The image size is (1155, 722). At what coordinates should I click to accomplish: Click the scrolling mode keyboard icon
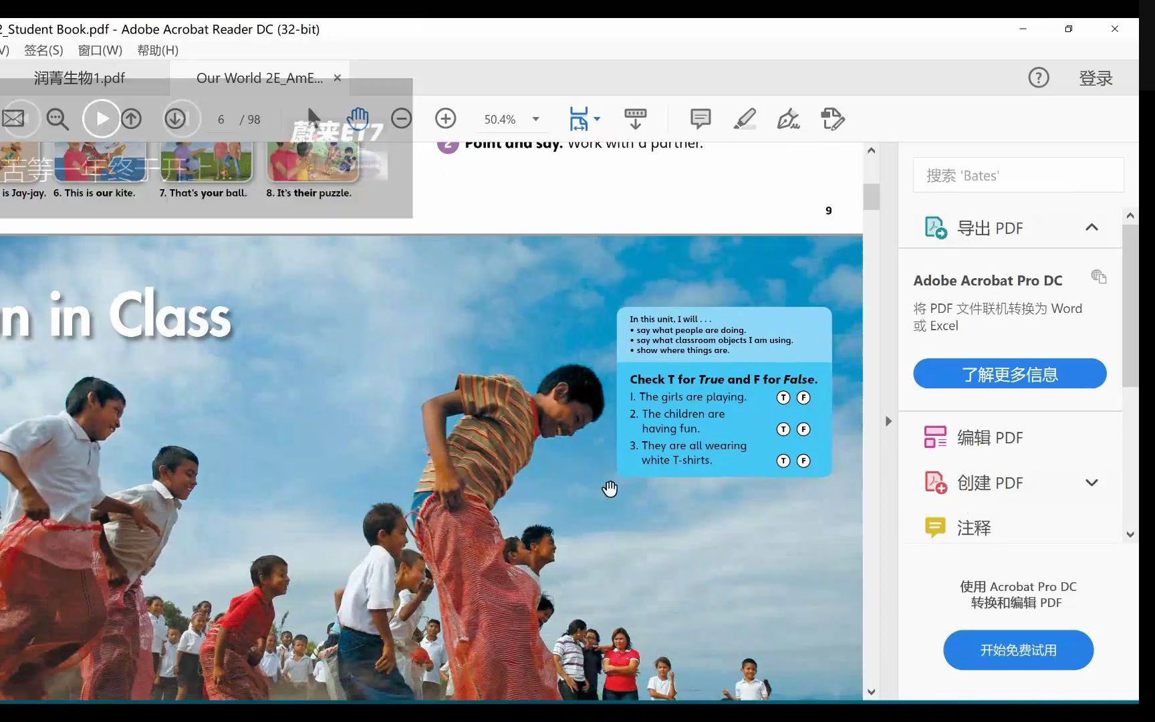click(635, 119)
